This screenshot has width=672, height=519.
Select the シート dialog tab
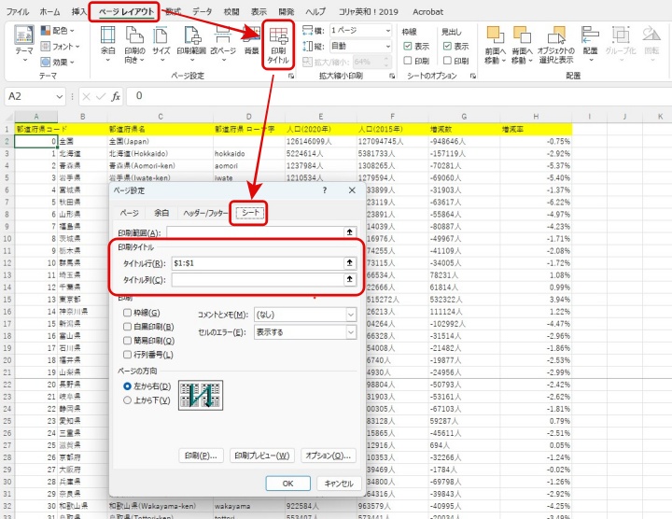click(x=250, y=213)
